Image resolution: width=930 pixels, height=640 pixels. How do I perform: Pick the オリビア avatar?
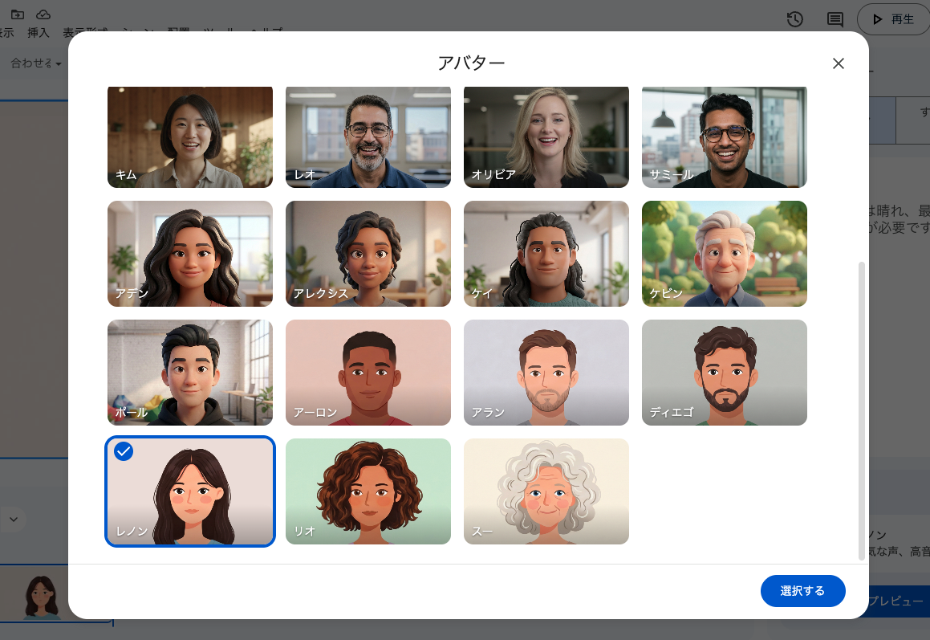(546, 137)
